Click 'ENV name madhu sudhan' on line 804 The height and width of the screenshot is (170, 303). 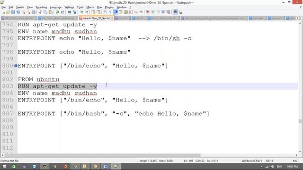click(x=57, y=93)
